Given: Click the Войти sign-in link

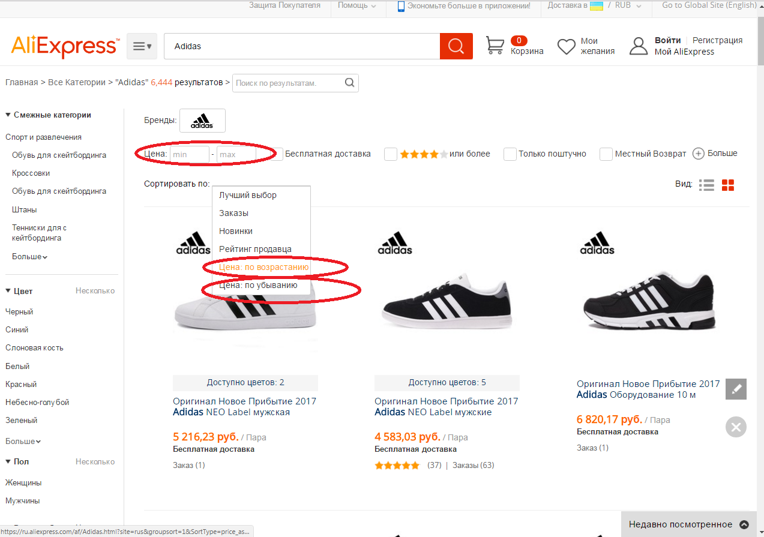Looking at the screenshot, I should pos(668,40).
